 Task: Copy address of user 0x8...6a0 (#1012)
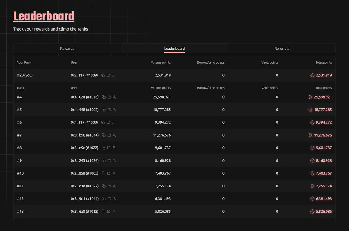pyautogui.click(x=104, y=212)
